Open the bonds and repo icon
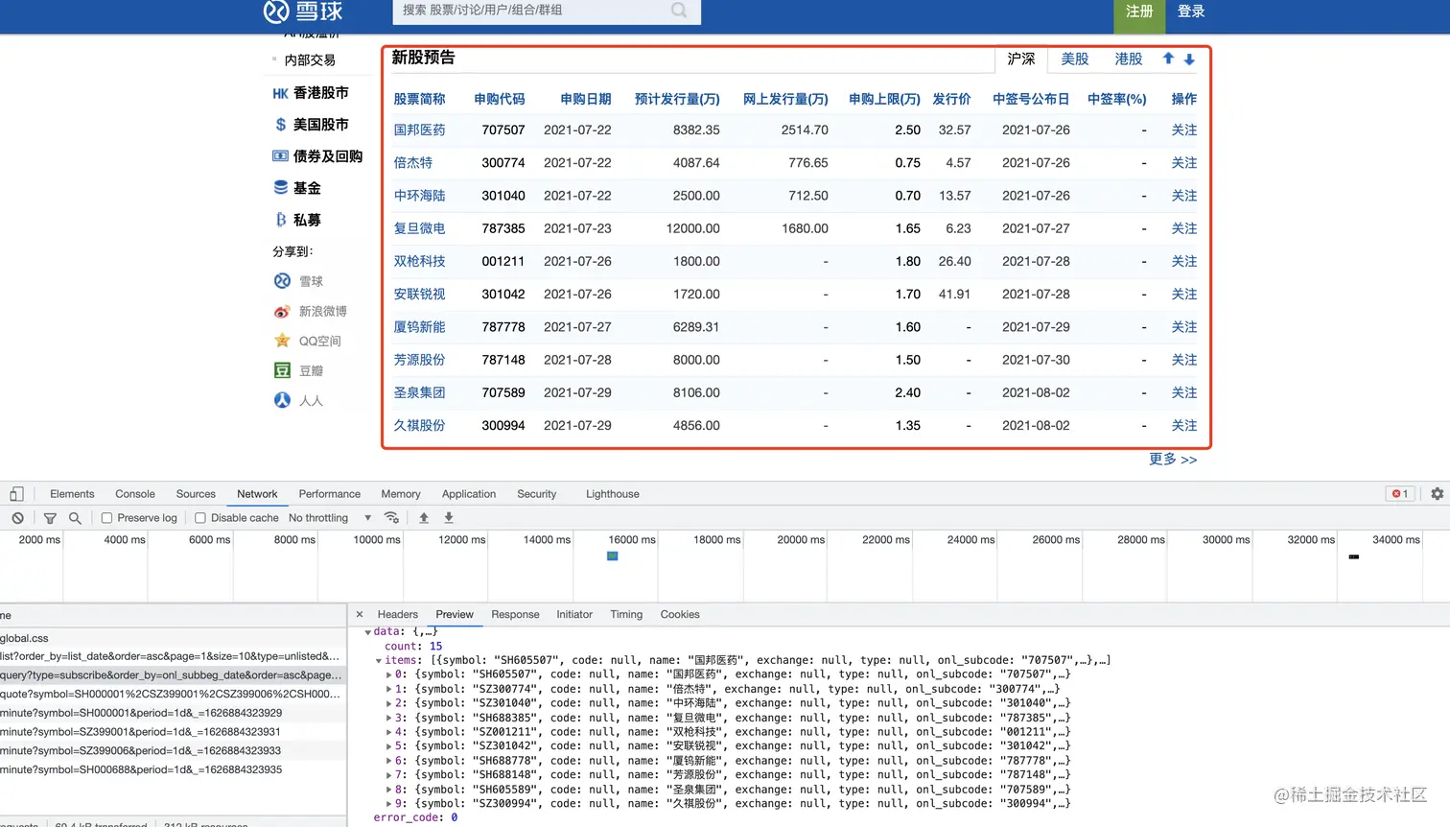Screen dimensions: 1450x827 tap(280, 156)
